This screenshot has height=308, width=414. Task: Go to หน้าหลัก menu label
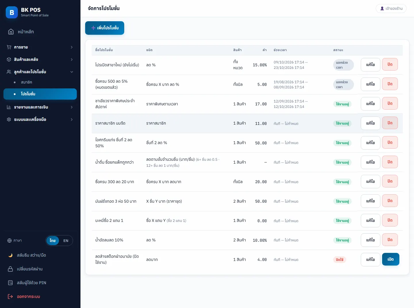[26, 32]
